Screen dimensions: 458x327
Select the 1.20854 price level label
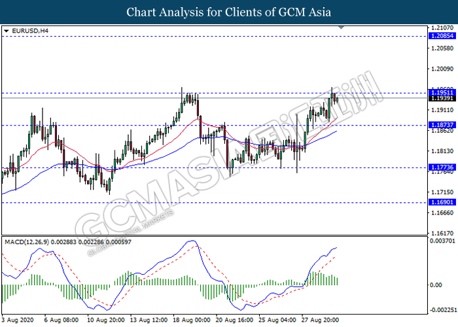coord(442,36)
